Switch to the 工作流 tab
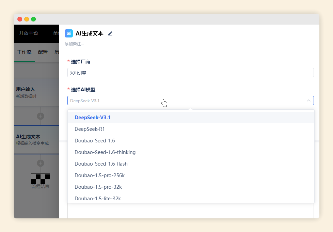The width and height of the screenshot is (333, 232). (x=24, y=52)
